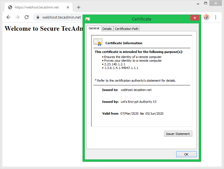This screenshot has width=224, height=169.
Task: Click the Issuer Statement button
Action: tap(178, 134)
